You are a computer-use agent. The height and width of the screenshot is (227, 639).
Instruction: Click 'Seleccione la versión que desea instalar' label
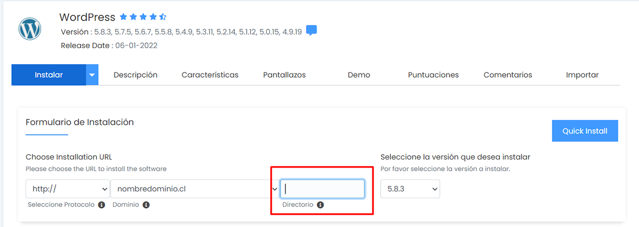(455, 157)
